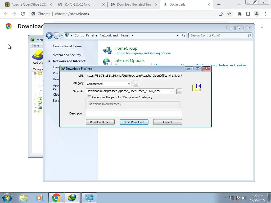Click Control Panel breadcrumb segment

tap(84, 35)
